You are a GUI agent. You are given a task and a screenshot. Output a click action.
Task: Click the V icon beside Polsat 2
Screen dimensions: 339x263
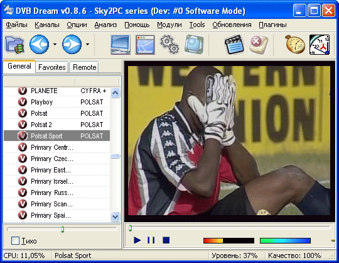click(x=23, y=125)
